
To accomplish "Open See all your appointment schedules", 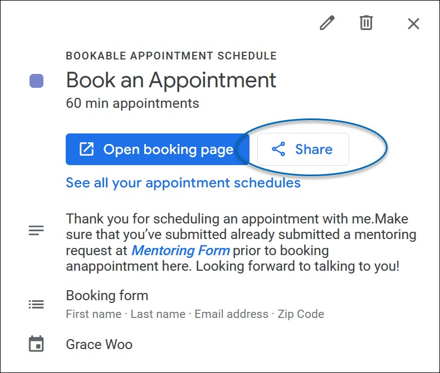I will pos(183,183).
